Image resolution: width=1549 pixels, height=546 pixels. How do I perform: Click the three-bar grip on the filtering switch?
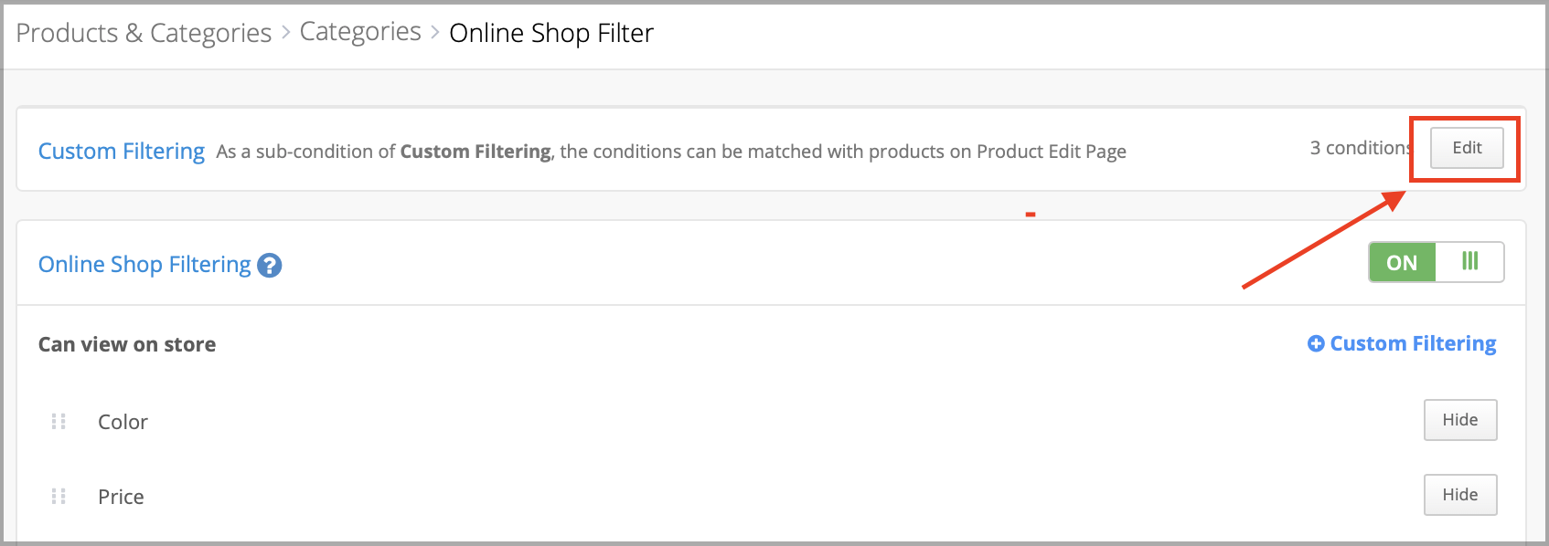point(1469,261)
